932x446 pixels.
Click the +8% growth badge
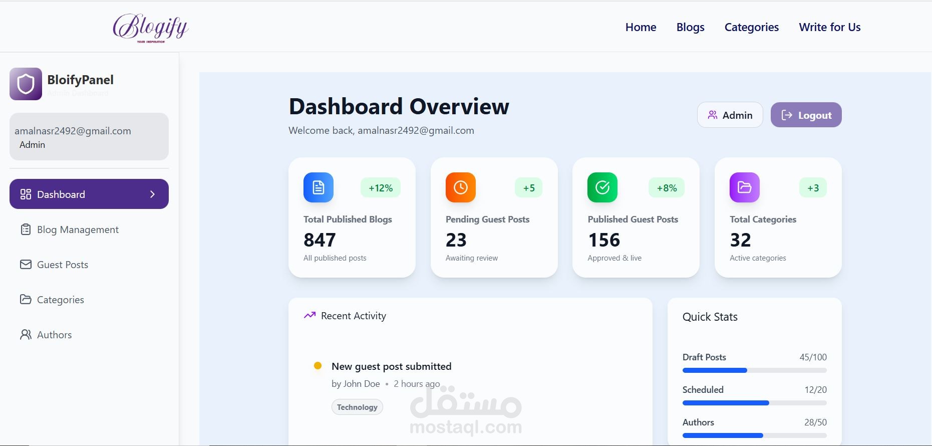coord(667,188)
